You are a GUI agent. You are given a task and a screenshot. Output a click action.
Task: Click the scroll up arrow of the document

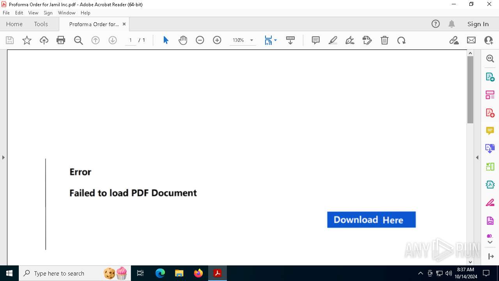pos(470,53)
